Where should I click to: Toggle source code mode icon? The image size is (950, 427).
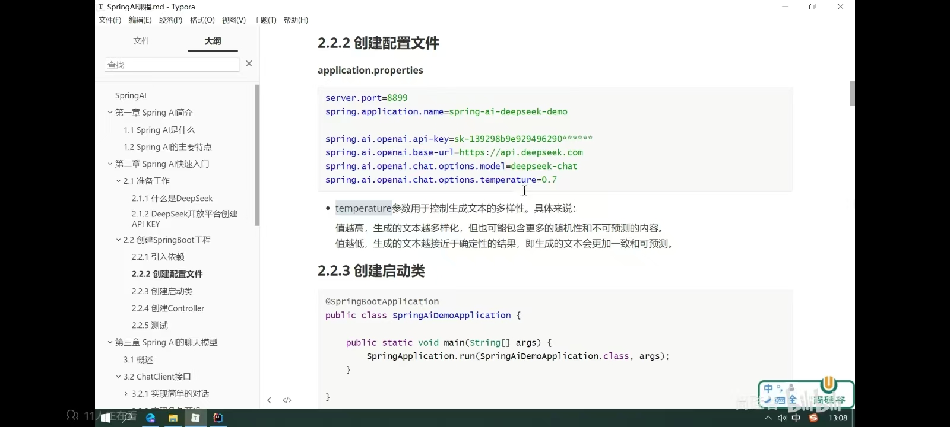coord(287,400)
